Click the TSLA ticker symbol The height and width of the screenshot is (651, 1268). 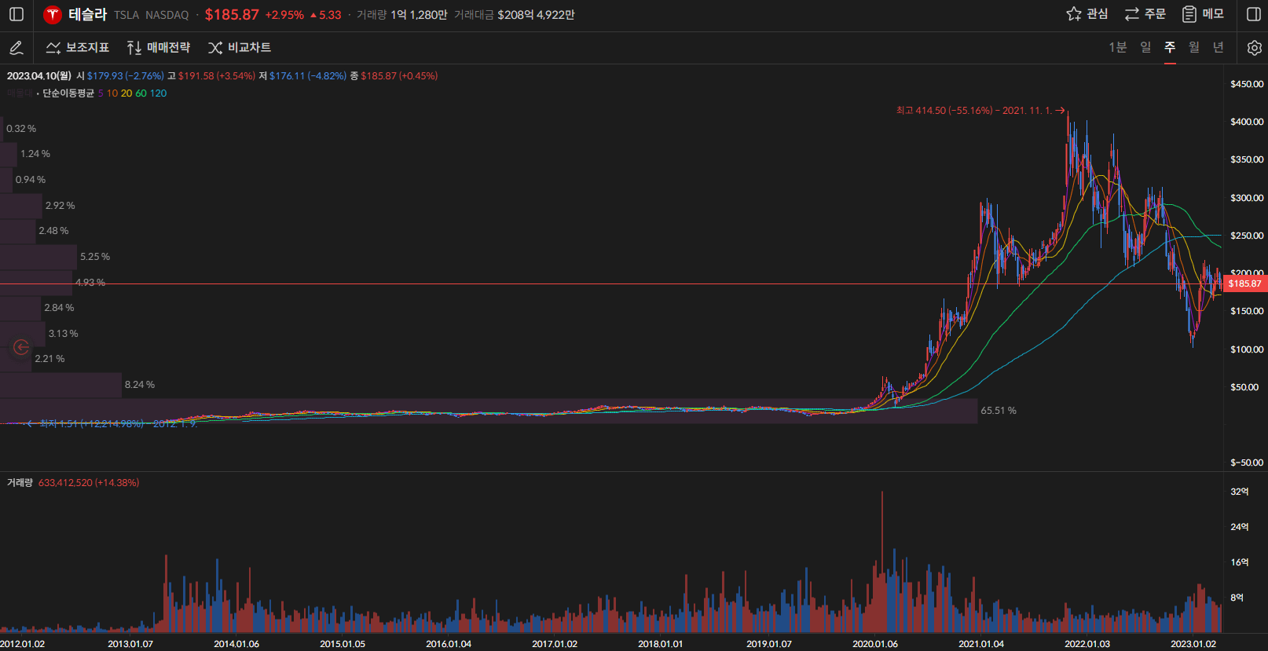pyautogui.click(x=126, y=15)
